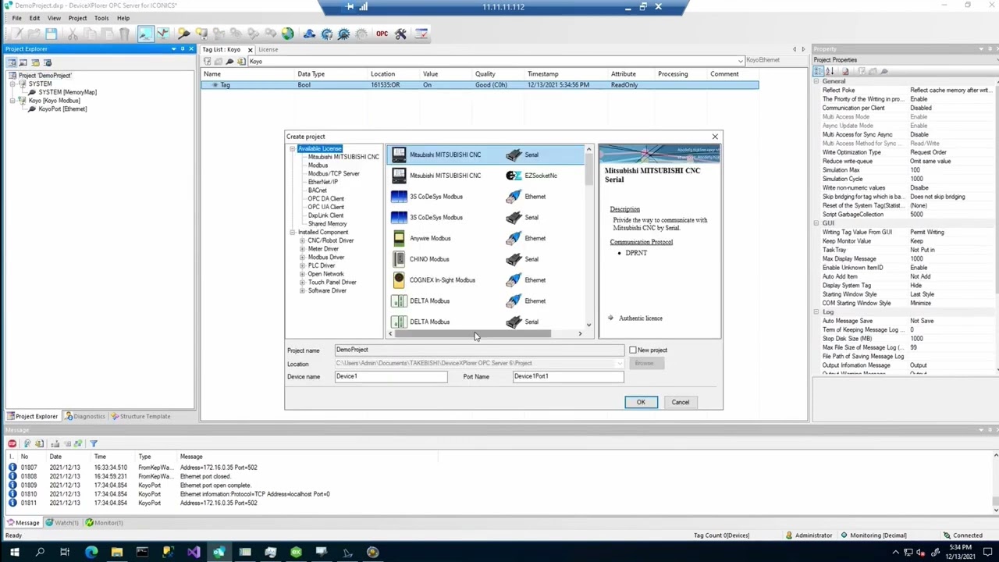Viewport: 999px width, 562px height.
Task: Open the wrench and hammer tools icon
Action: 400,34
